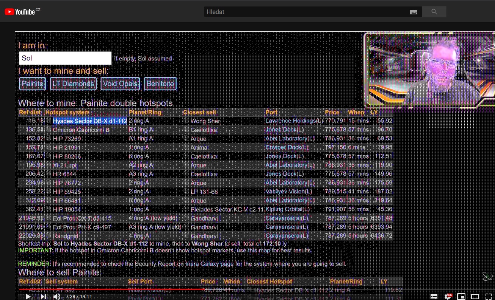Click the Hotspot system column header

point(67,112)
